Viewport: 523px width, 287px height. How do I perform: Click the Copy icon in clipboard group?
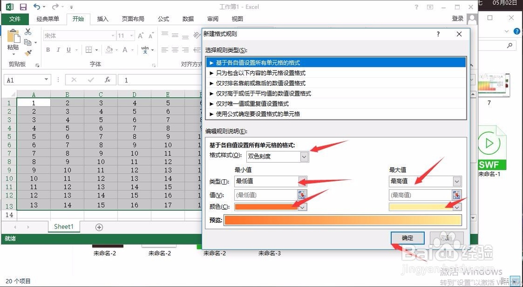click(28, 42)
